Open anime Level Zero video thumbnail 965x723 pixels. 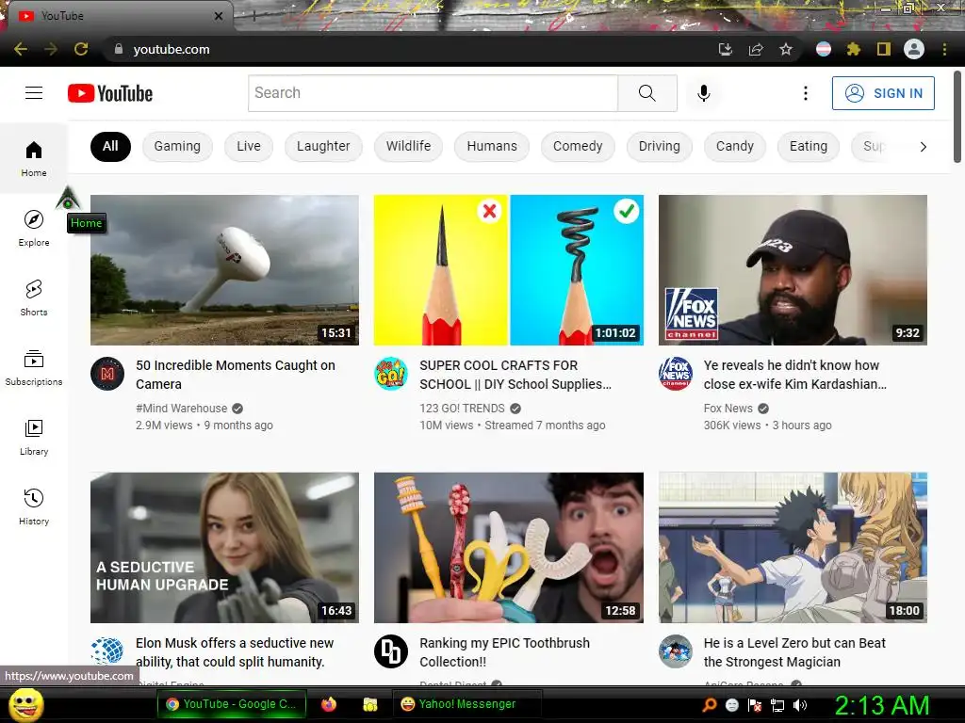pyautogui.click(x=793, y=547)
